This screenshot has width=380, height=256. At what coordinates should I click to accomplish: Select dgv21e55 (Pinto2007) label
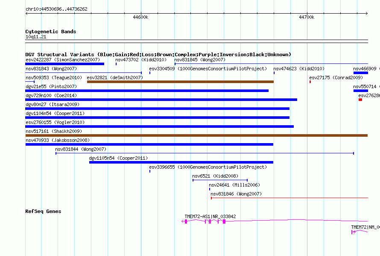51,86
